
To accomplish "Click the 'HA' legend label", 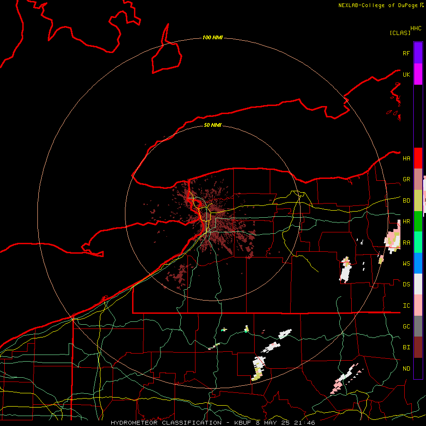I will pyautogui.click(x=406, y=158).
